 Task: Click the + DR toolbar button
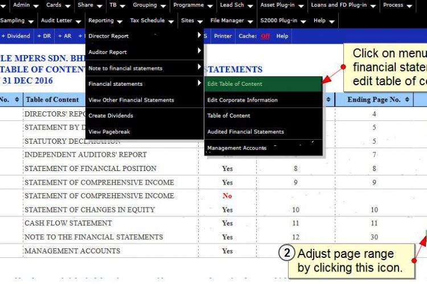tap(44, 36)
